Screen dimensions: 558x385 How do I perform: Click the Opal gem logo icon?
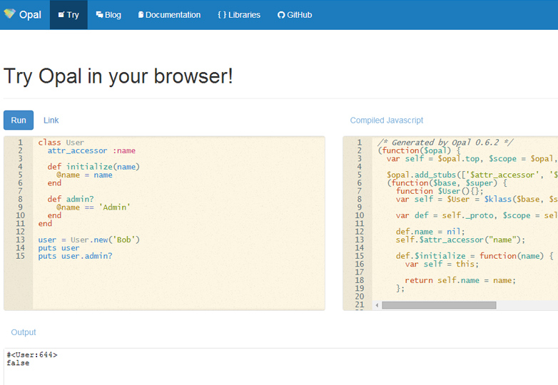tap(9, 14)
